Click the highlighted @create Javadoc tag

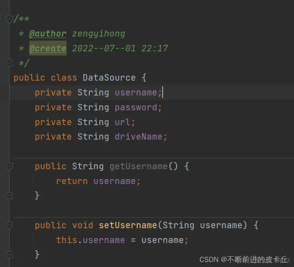48,48
